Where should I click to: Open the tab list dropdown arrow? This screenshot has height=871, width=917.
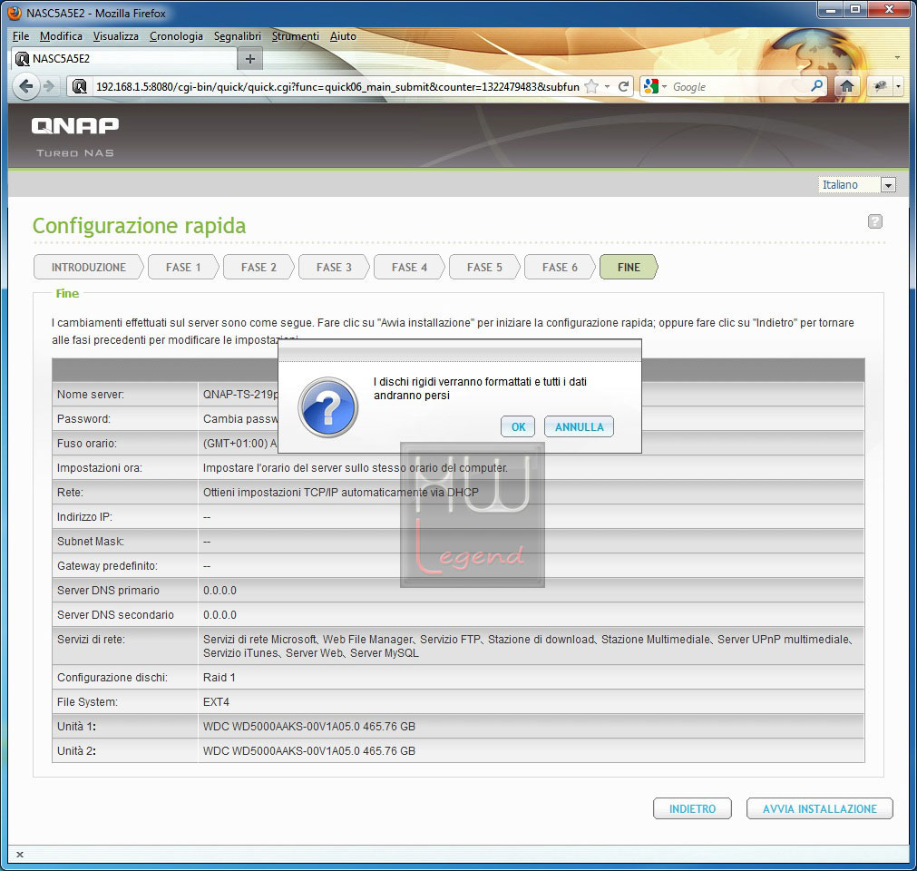897,58
